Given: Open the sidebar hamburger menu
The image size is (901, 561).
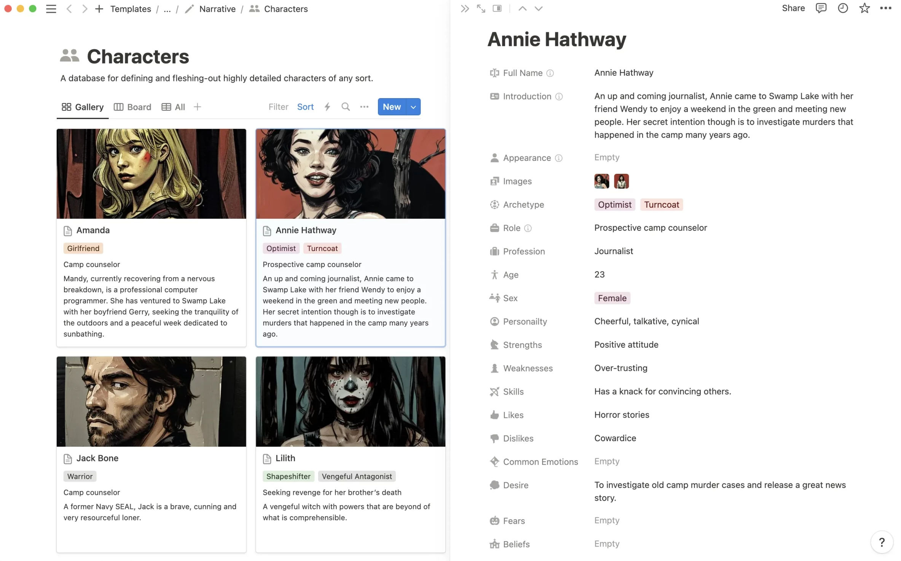Looking at the screenshot, I should pos(51,9).
